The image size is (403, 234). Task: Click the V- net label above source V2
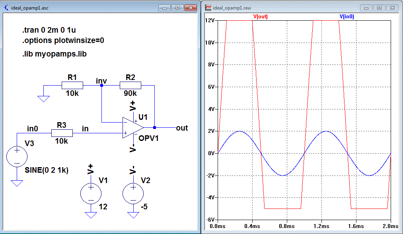click(132, 170)
